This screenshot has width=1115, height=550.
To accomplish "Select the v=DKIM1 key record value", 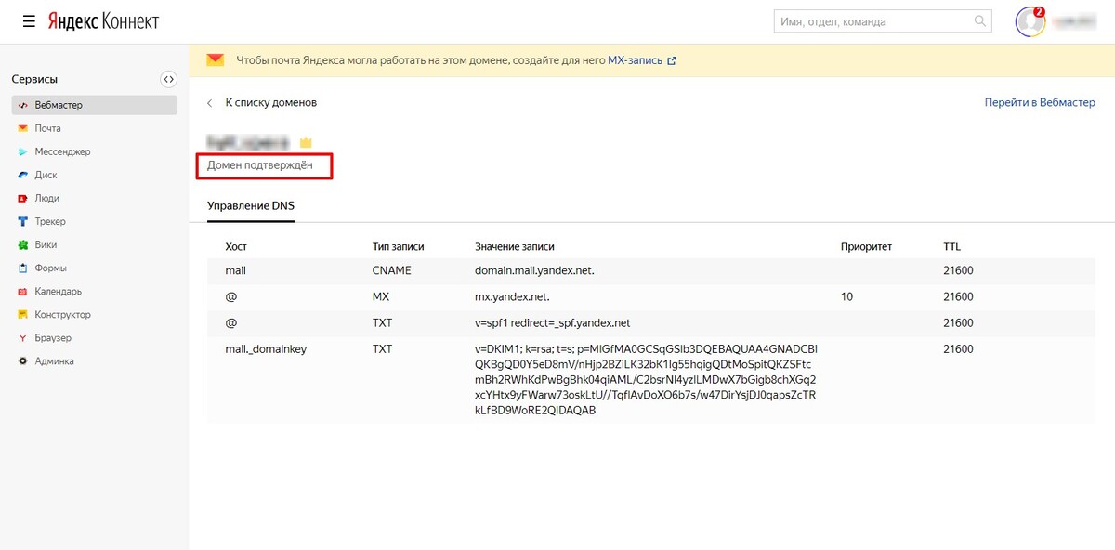I will pos(647,379).
